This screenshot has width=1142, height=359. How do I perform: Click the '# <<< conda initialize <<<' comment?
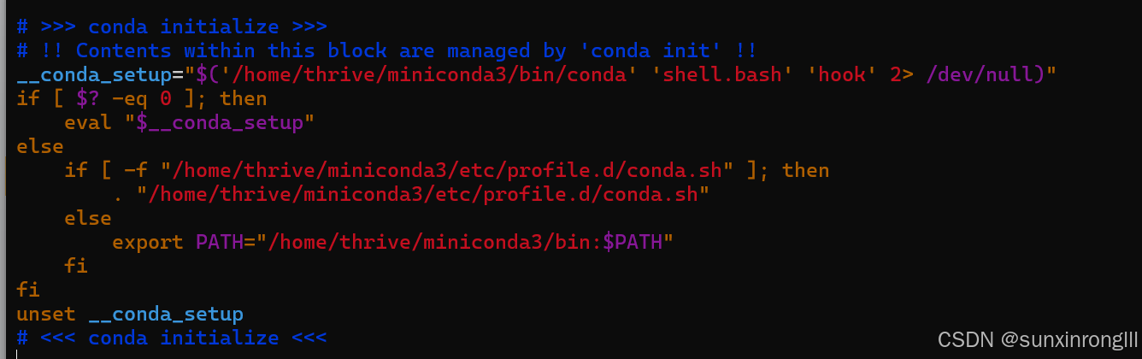[x=172, y=338]
